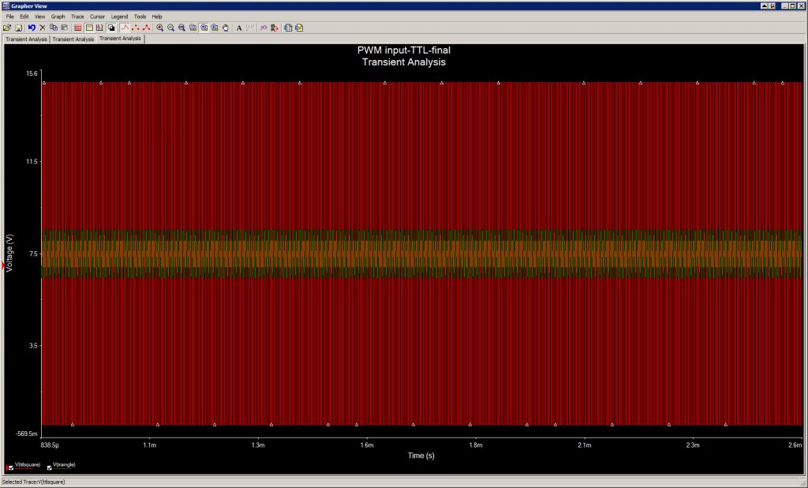Image resolution: width=808 pixels, height=488 pixels.
Task: Open the Edit menu
Action: point(24,17)
